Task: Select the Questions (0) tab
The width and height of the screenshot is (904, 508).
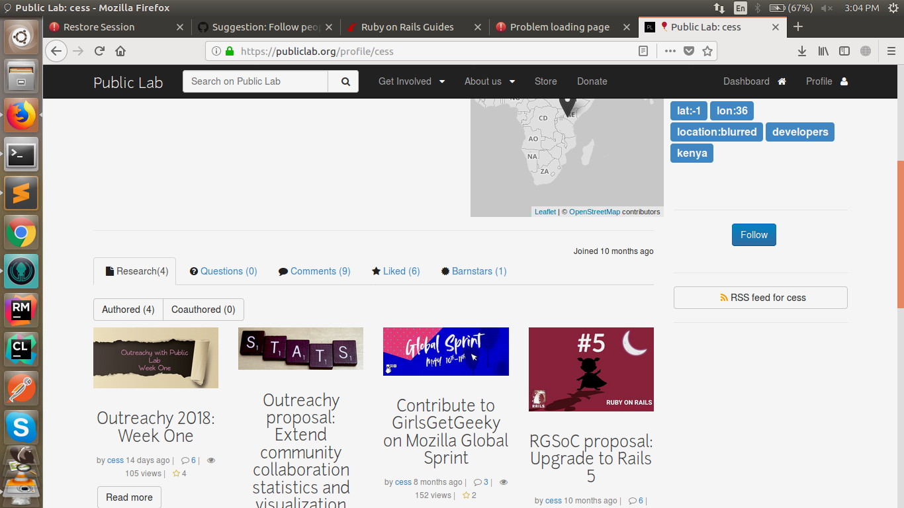Action: click(x=224, y=271)
